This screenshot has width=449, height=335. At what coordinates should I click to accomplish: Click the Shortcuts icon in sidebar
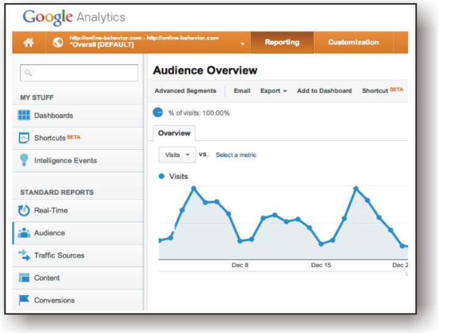(x=24, y=138)
